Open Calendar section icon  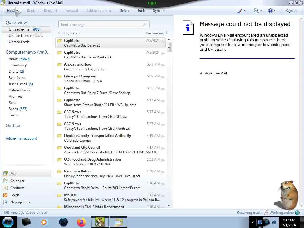pos(5,181)
